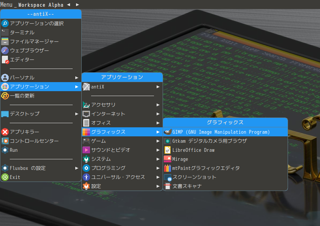The image size is (320, 226).
Task: Open LibreOffice Draw from graphics menu
Action: 225,150
